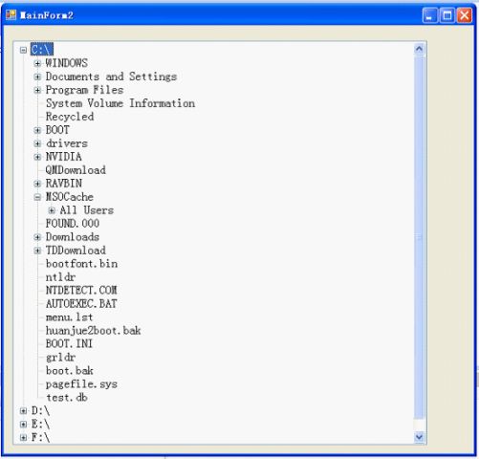Image resolution: width=479 pixels, height=459 pixels.
Task: Close the MainForm2 window
Action: point(465,15)
